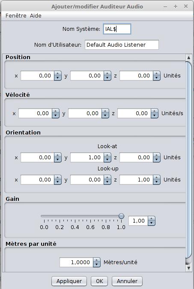Focus the Nom d'Utilisateur text field
The width and height of the screenshot is (194, 289).
coord(122,45)
